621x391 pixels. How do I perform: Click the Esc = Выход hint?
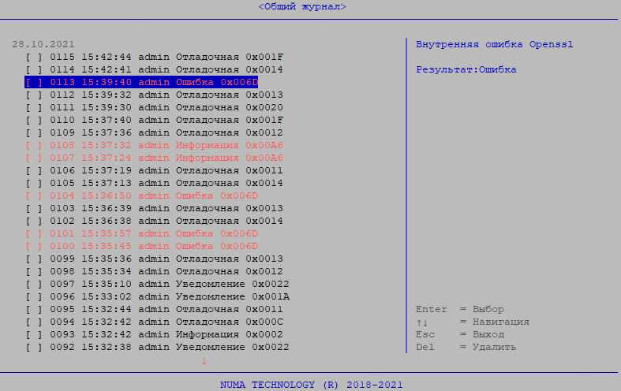tap(459, 334)
